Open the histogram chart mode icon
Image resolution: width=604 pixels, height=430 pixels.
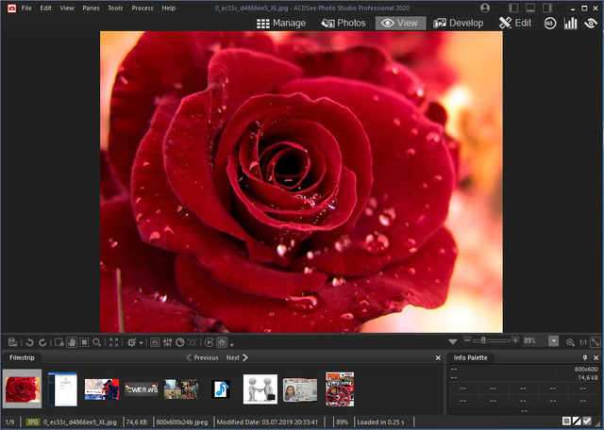570,23
